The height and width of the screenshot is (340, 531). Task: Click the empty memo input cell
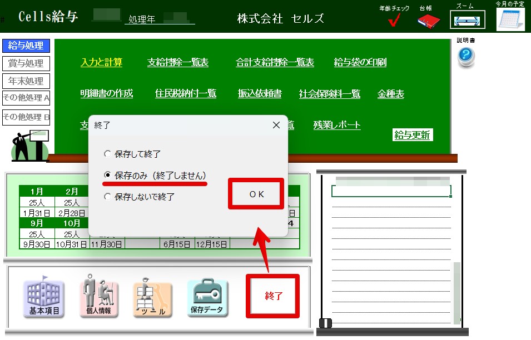pos(391,191)
